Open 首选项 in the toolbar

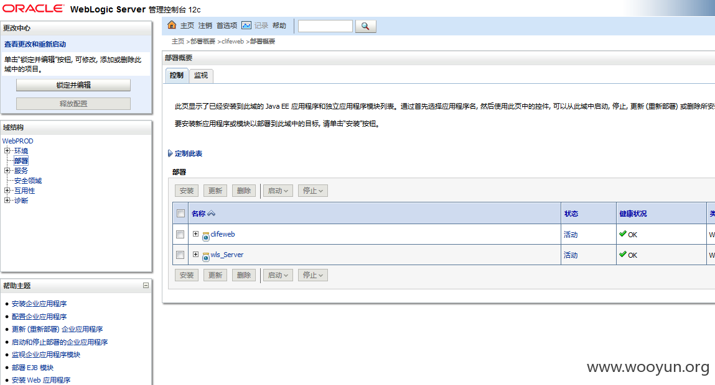(227, 25)
